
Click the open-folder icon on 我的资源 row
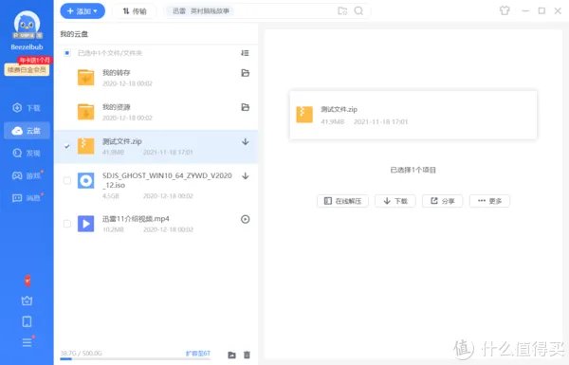click(246, 107)
